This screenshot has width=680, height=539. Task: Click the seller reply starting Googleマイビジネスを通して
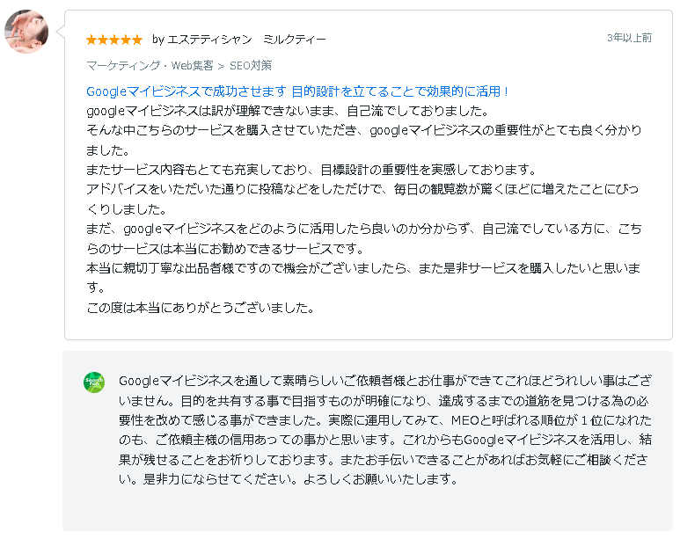[x=385, y=430]
